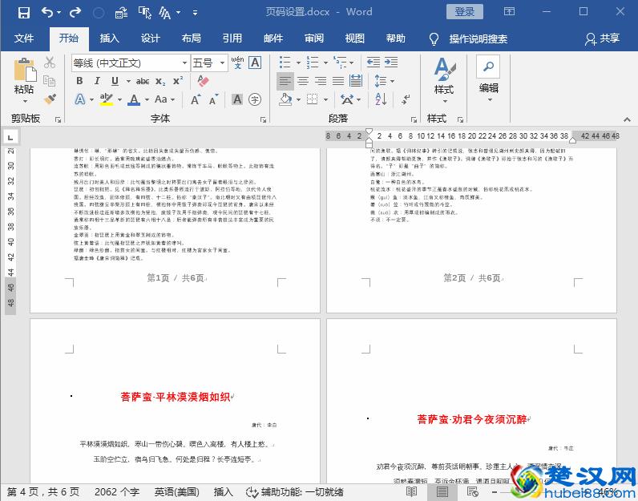
Task: Apply distributed alignment
Action: 356,81
